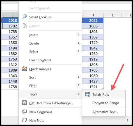Select cell containing 1702
Viewport: 133px width, 126px height.
click(10, 26)
